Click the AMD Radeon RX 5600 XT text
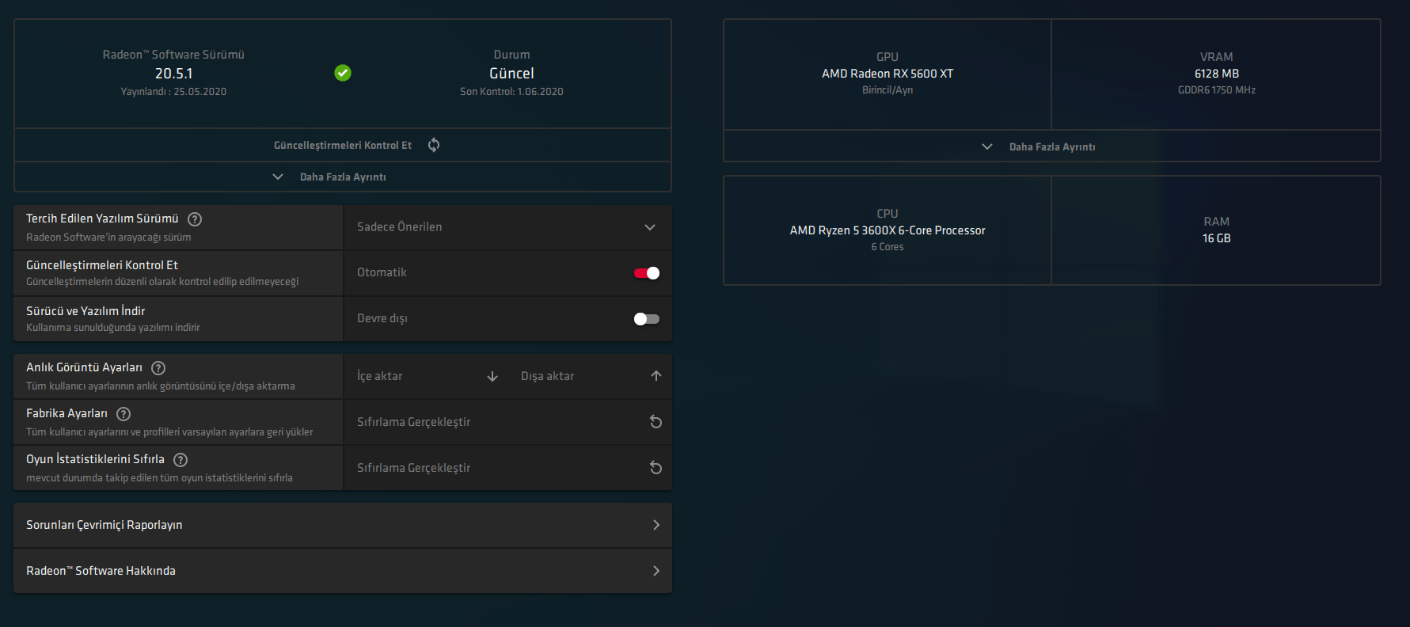The height and width of the screenshot is (627, 1410). (887, 74)
